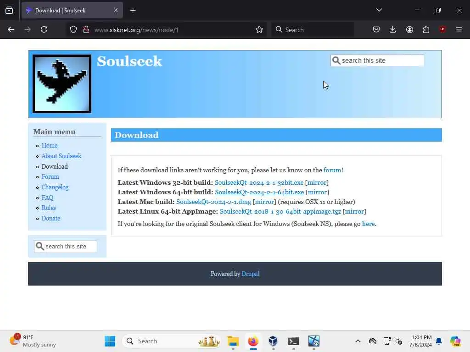The image size is (470, 352).
Task: Open the terminal app in taskbar
Action: (x=293, y=341)
